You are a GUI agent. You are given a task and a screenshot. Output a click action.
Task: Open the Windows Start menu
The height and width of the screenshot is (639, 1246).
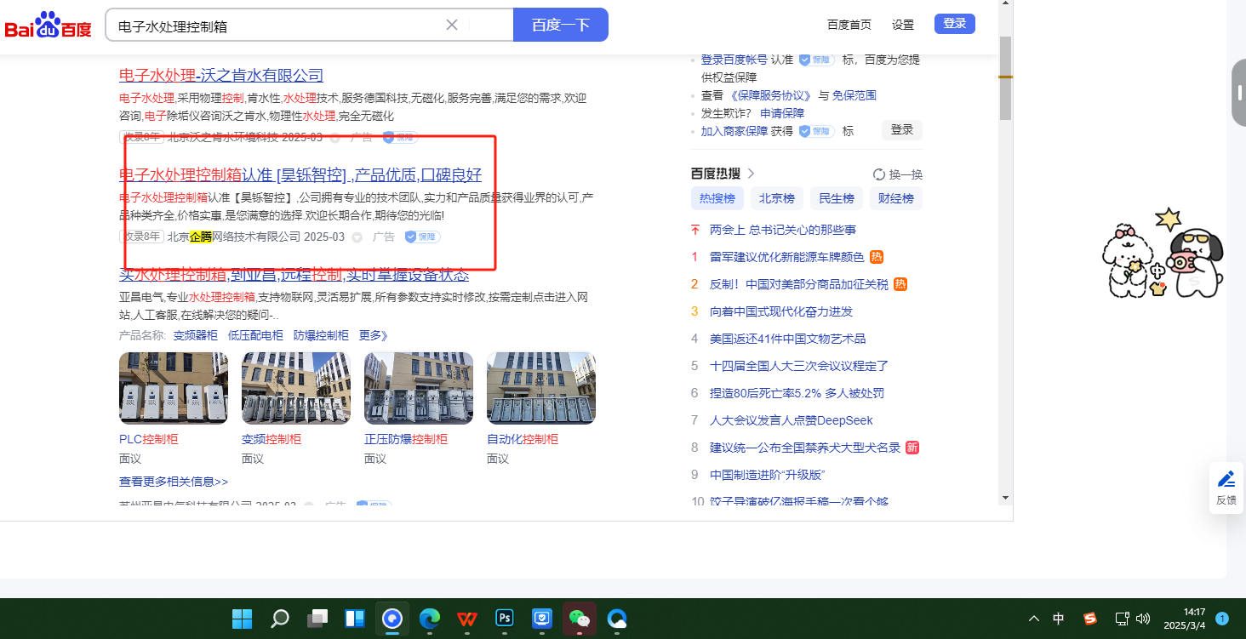[x=243, y=619]
